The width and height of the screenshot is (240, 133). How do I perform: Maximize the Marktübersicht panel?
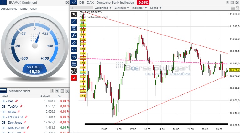(62, 91)
